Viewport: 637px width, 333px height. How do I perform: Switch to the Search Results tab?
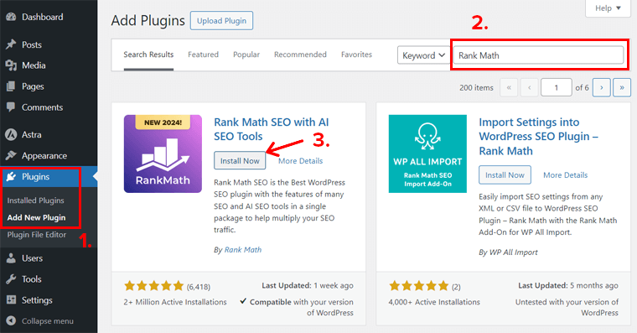click(148, 55)
